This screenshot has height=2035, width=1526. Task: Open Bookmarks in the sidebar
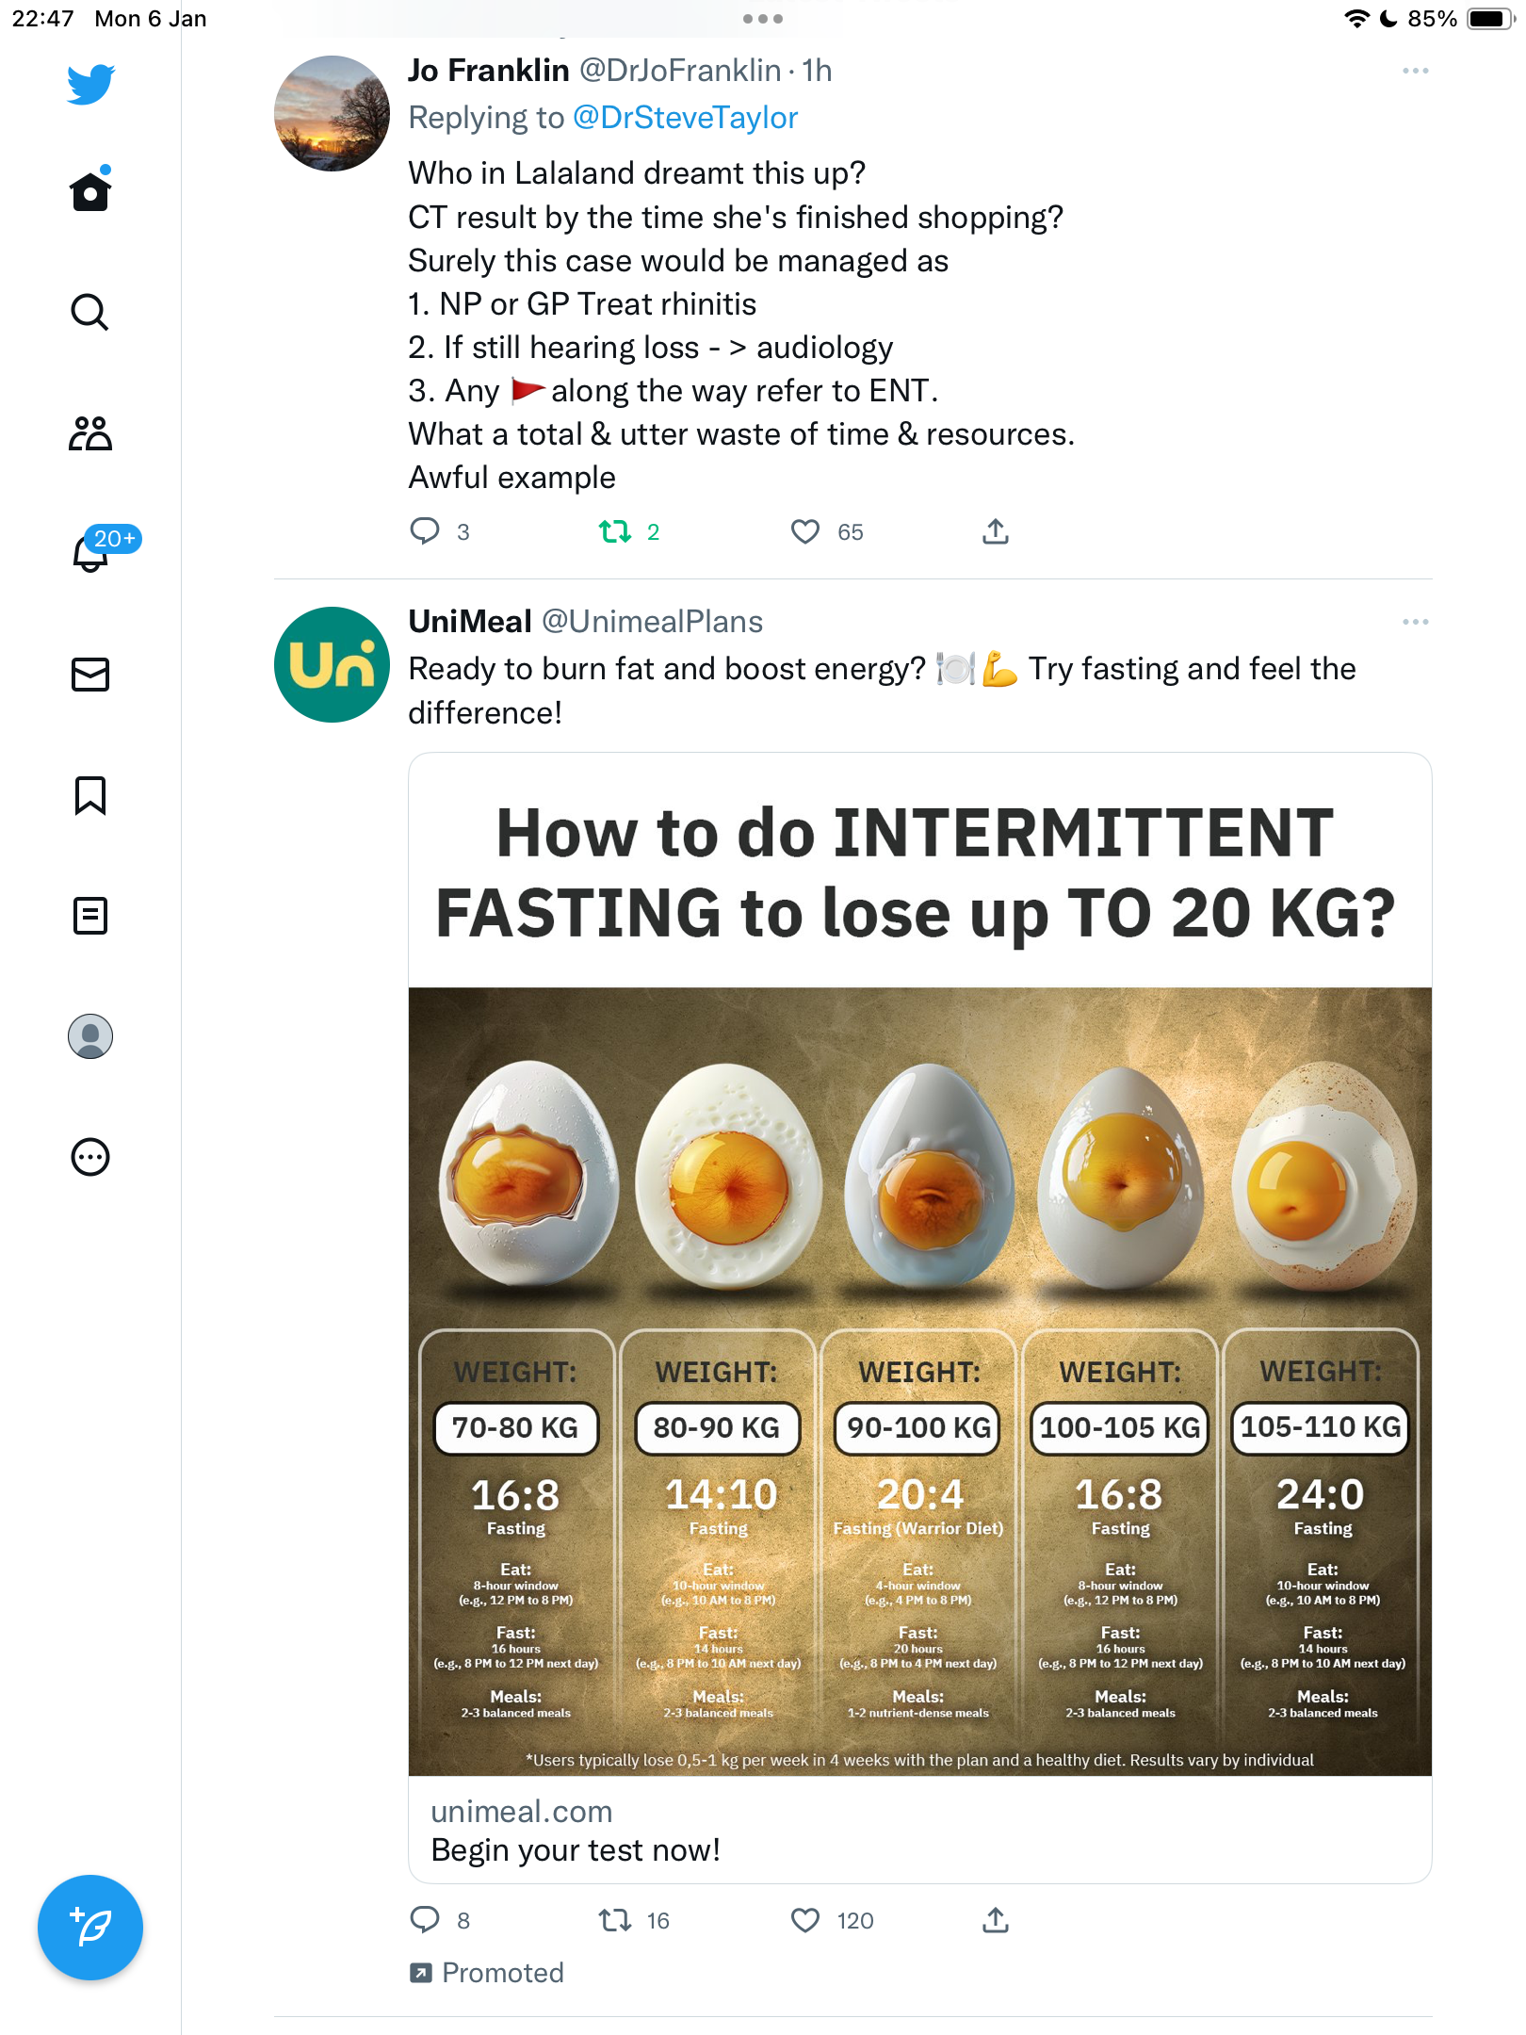pyautogui.click(x=90, y=795)
